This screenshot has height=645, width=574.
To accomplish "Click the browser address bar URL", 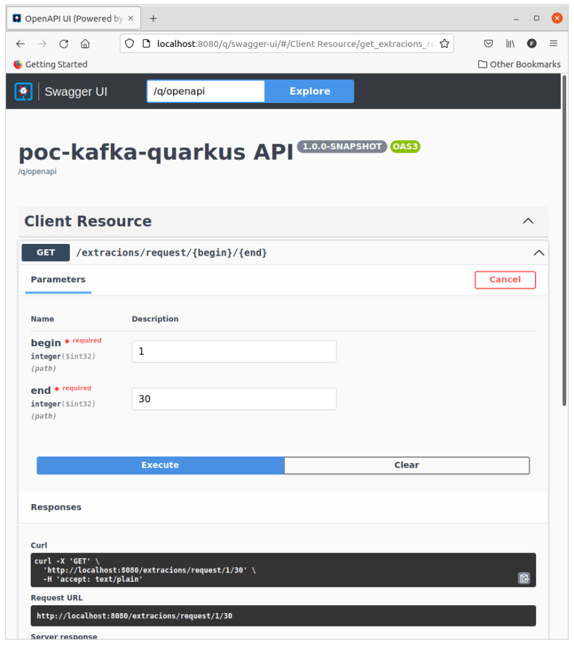I will pos(295,44).
